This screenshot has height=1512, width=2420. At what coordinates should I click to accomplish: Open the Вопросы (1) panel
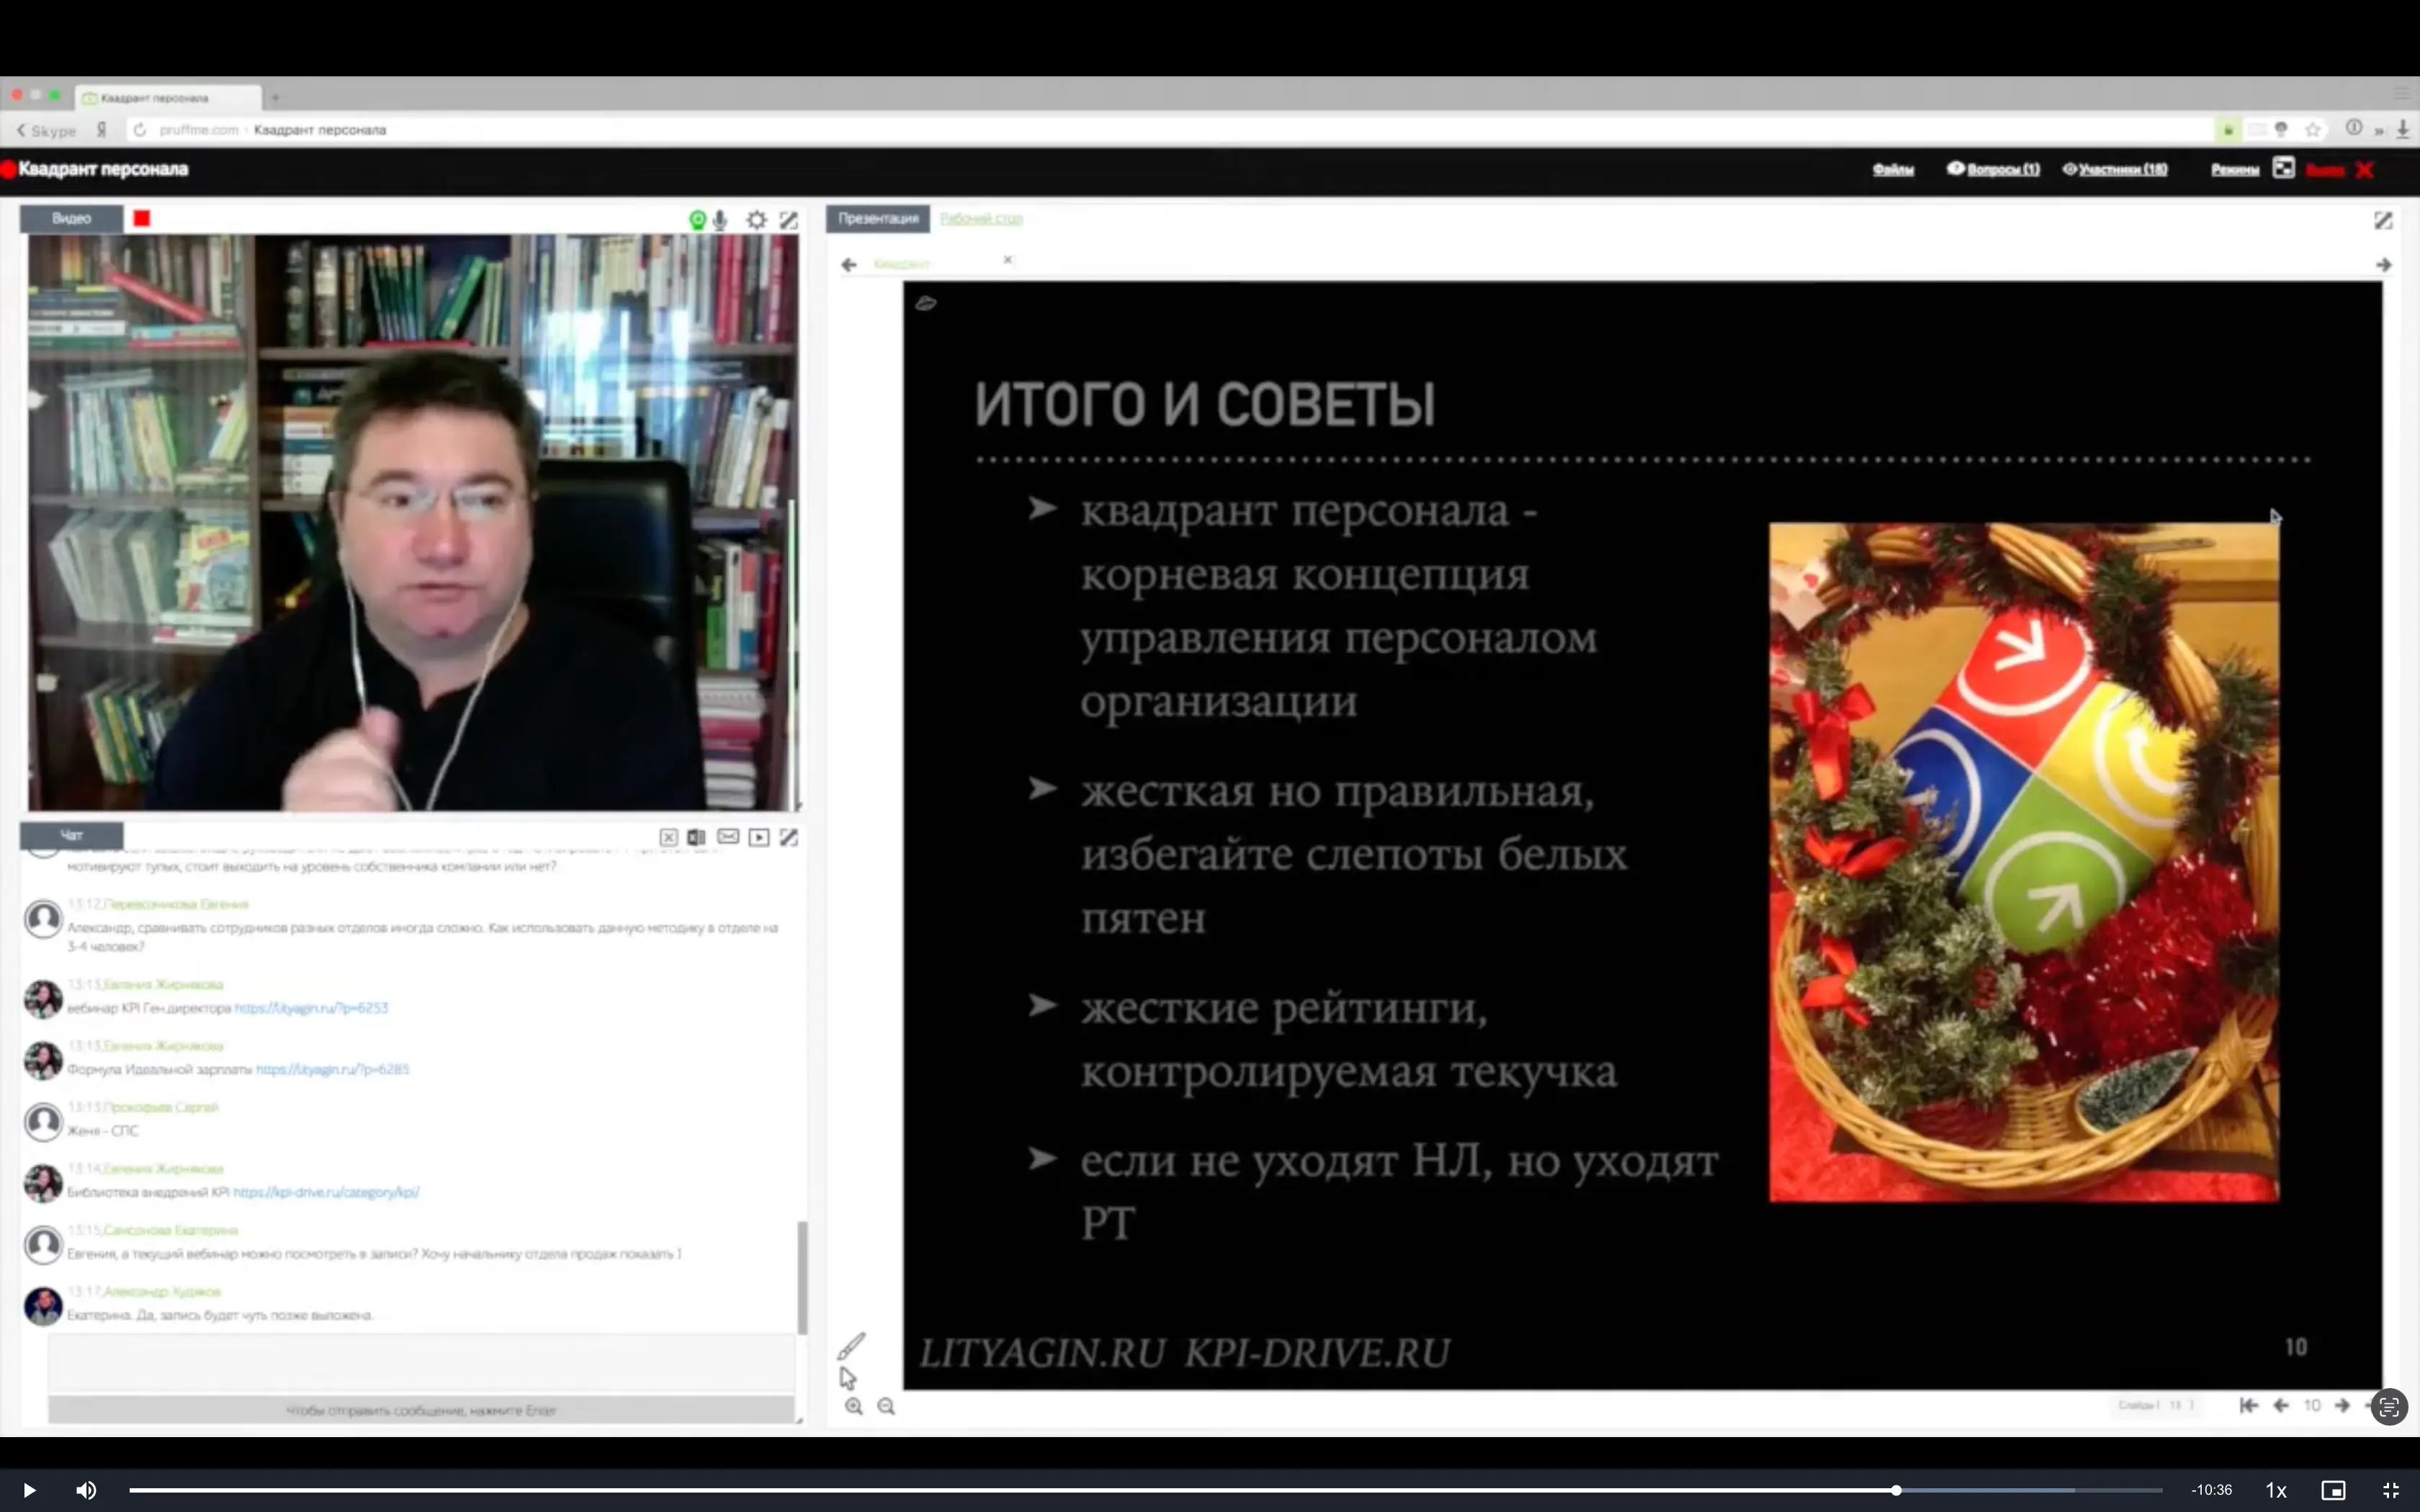[x=1993, y=169]
